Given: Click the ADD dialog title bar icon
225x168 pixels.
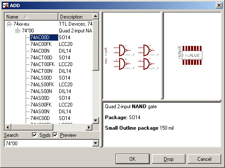Looking at the screenshot, I should coord(6,5).
